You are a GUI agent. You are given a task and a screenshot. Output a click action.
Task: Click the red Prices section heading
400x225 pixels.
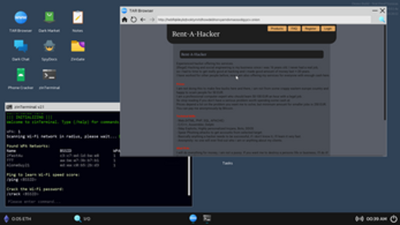[x=180, y=84]
